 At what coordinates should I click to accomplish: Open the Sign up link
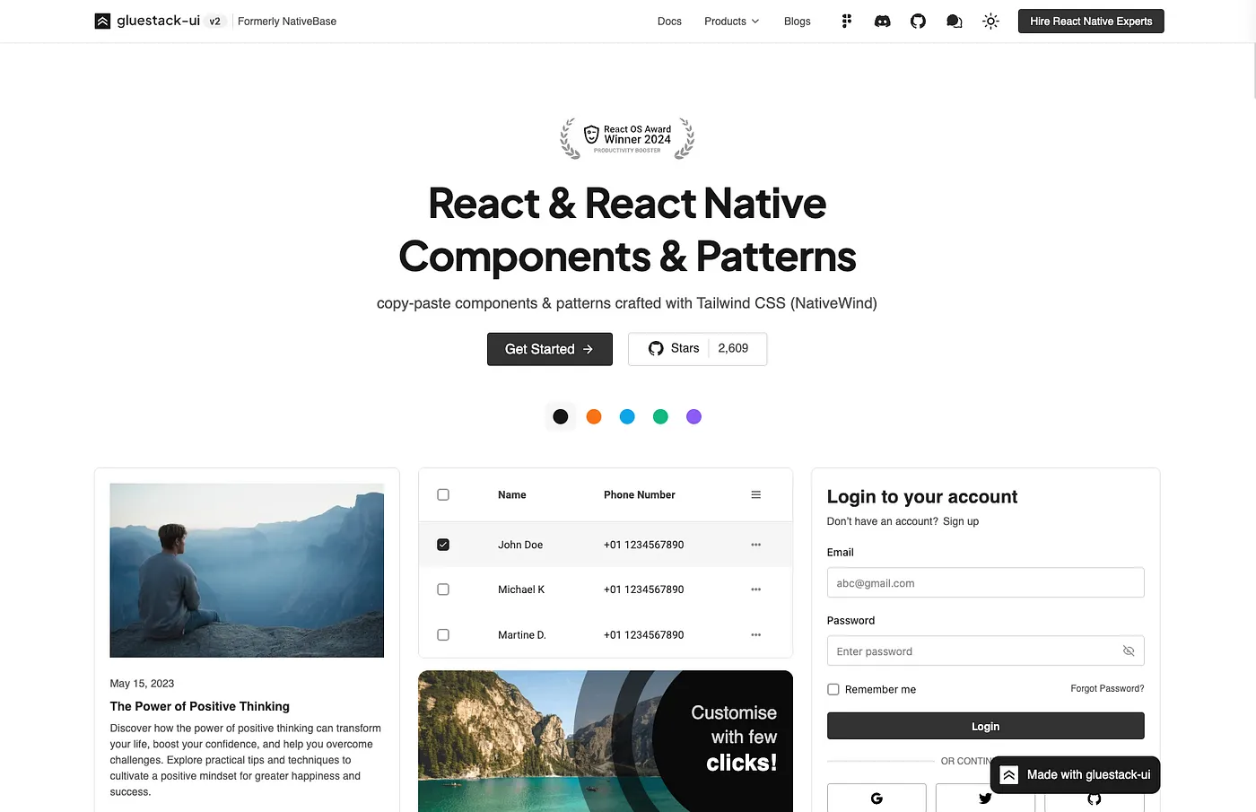960,521
